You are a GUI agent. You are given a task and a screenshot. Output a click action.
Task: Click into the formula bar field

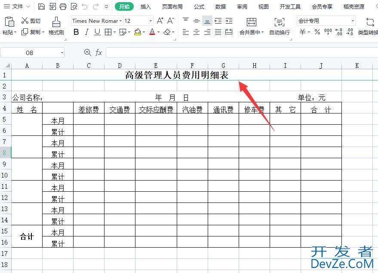click(242, 52)
